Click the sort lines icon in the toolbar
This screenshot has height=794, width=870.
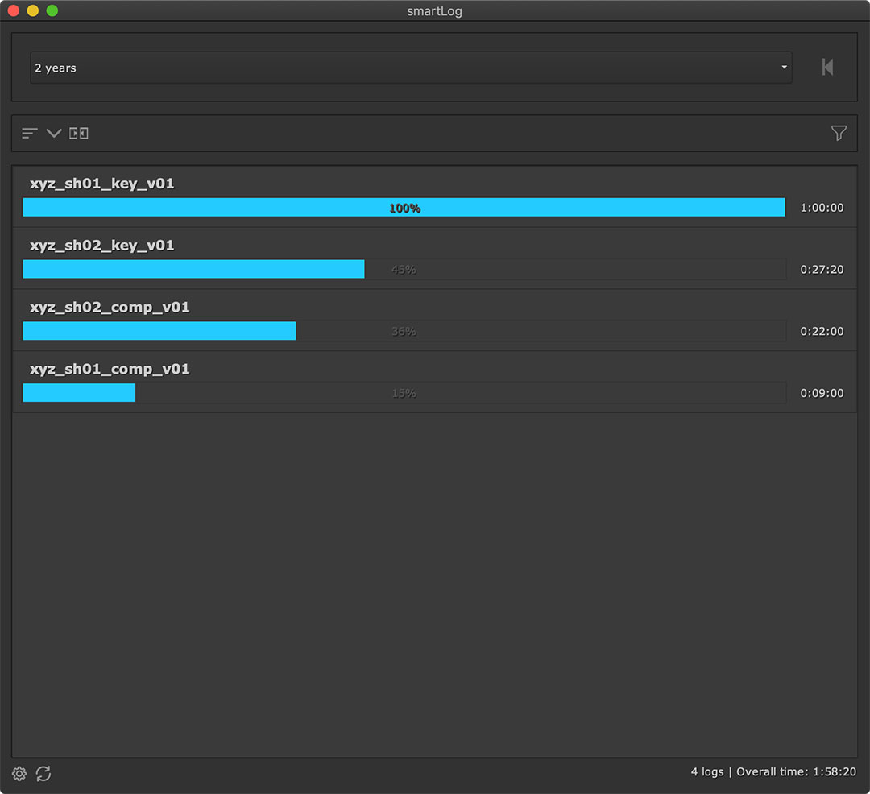[30, 134]
